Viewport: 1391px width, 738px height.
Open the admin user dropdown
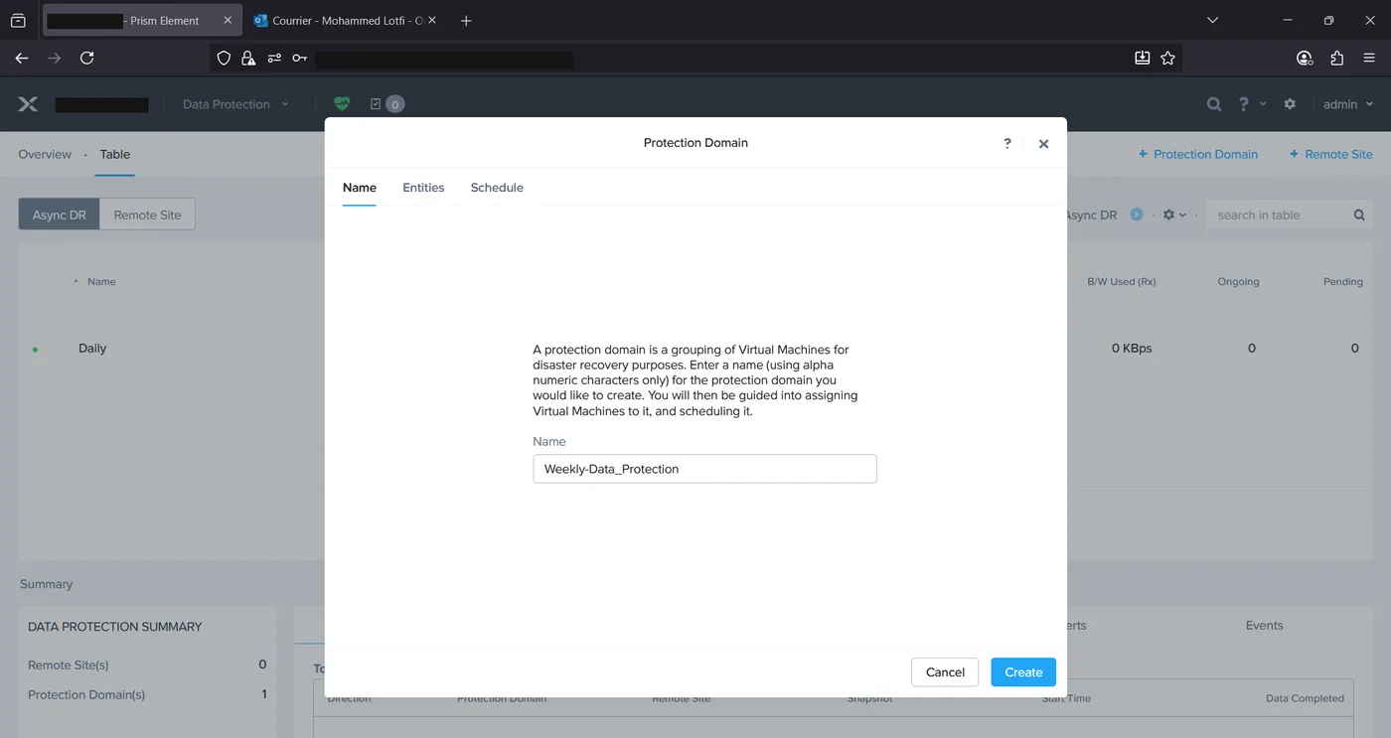1348,104
